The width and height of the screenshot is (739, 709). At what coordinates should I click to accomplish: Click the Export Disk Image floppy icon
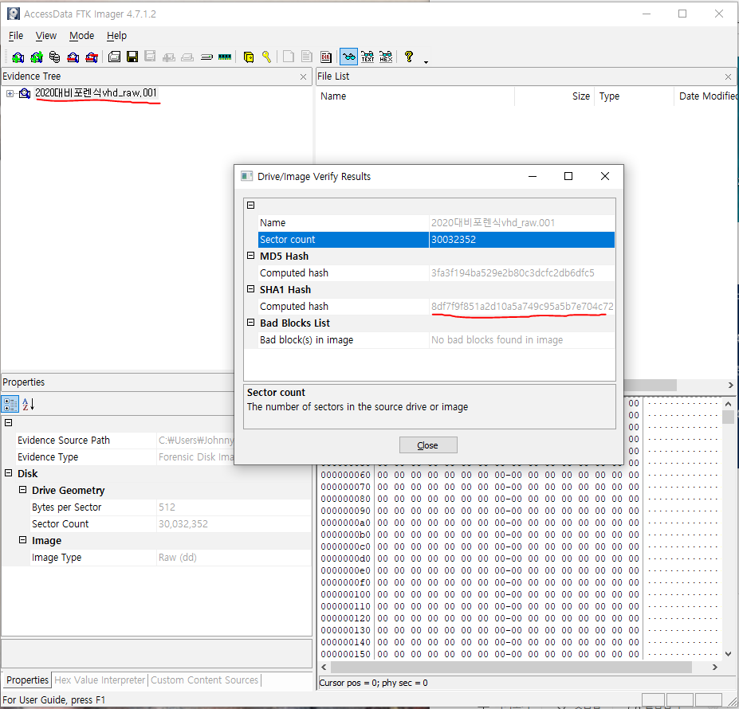click(132, 57)
